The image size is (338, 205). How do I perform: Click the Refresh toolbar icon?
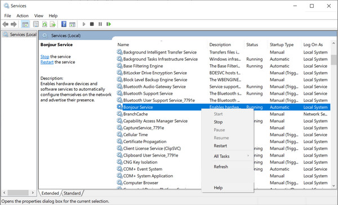[x=45, y=24]
